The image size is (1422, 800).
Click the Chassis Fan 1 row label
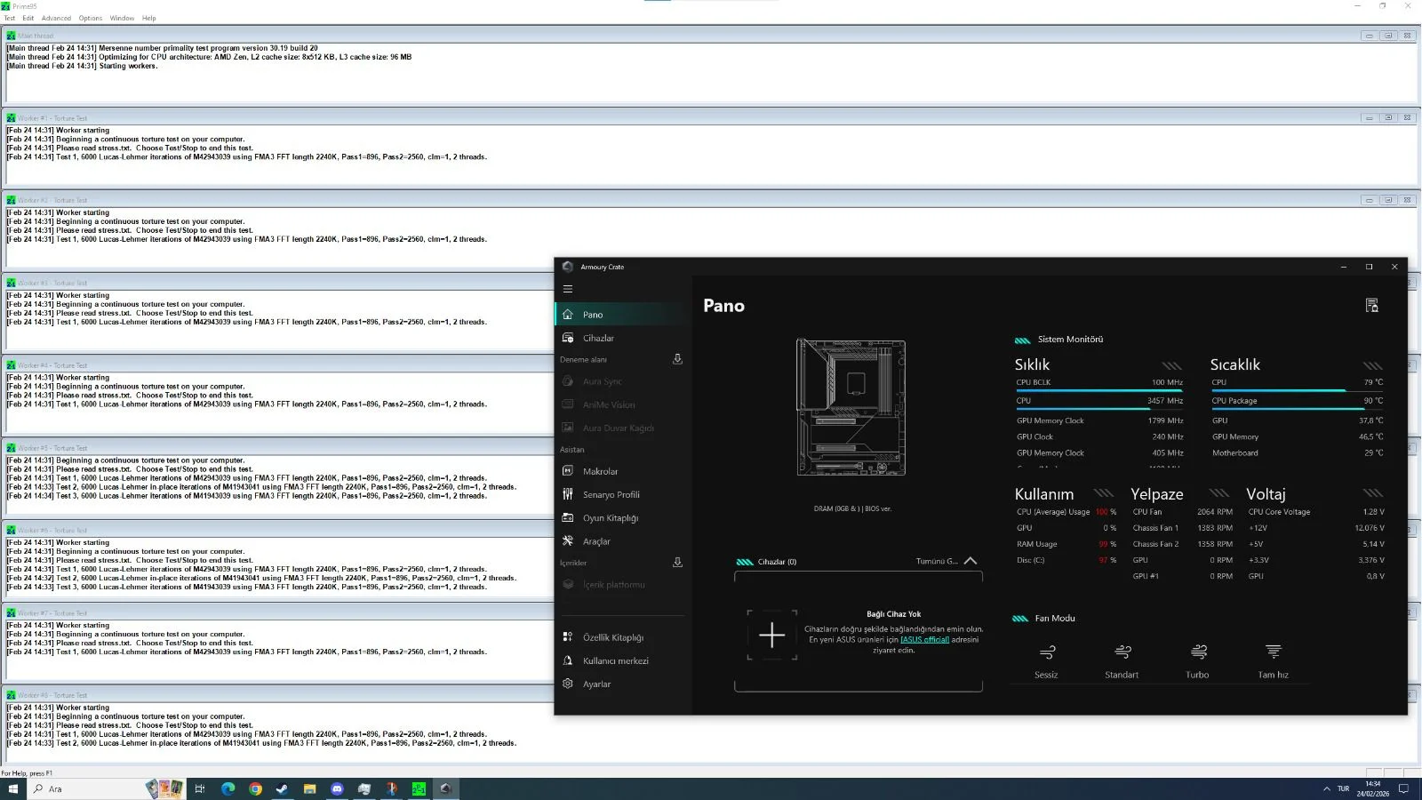tap(1155, 528)
